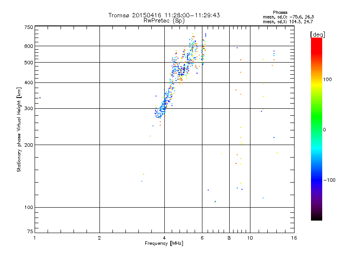Image resolution: width=346 pixels, height=259 pixels.
Task: Click the x-axis tick label "8"
Action: click(229, 238)
